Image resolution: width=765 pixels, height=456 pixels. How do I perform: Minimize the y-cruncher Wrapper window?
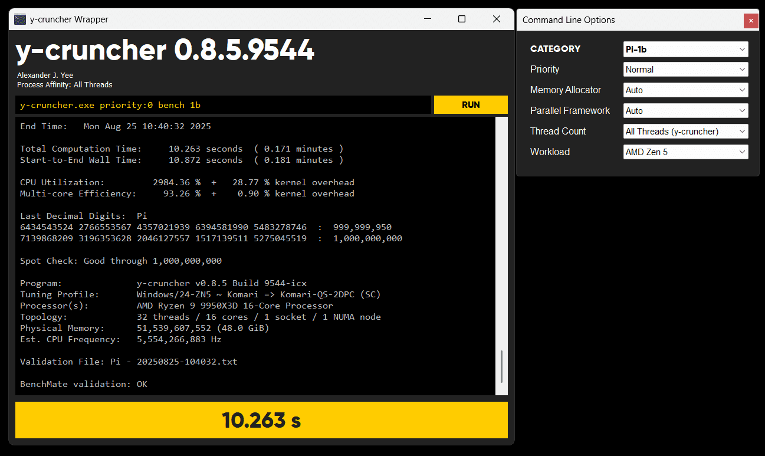tap(427, 19)
